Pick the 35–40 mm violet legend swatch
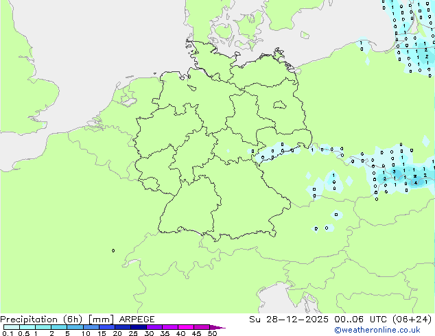Screen dimensions: 435x336 [170, 327]
